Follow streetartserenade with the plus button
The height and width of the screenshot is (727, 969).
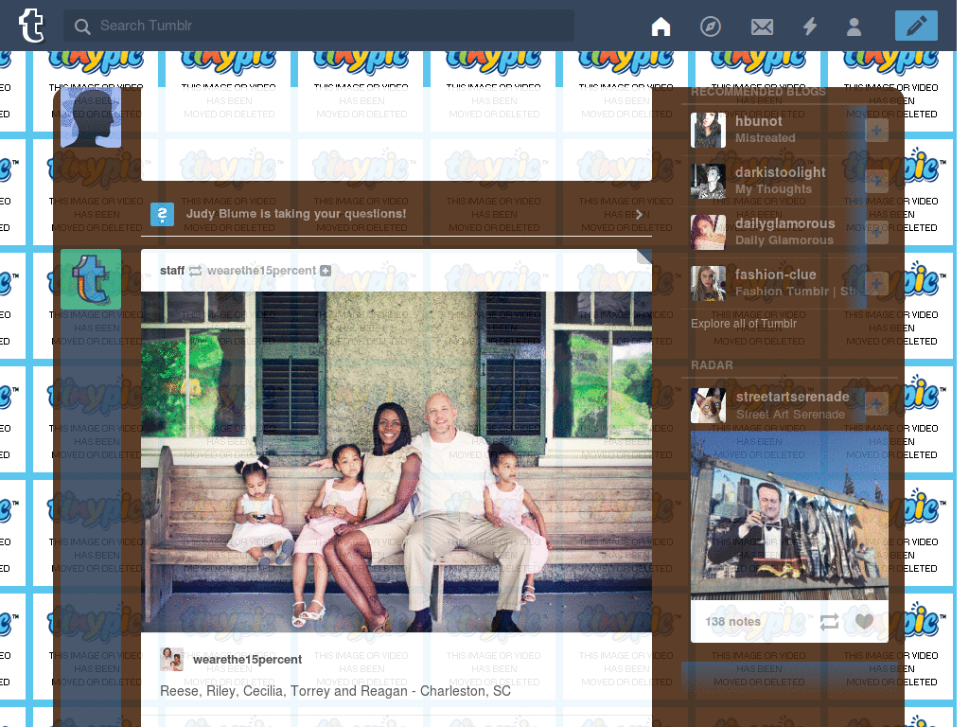pos(876,404)
